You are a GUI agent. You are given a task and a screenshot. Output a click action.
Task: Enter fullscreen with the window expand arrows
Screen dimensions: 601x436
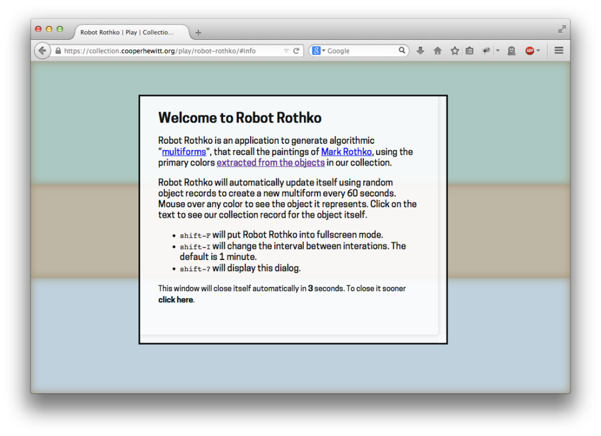[x=562, y=29]
